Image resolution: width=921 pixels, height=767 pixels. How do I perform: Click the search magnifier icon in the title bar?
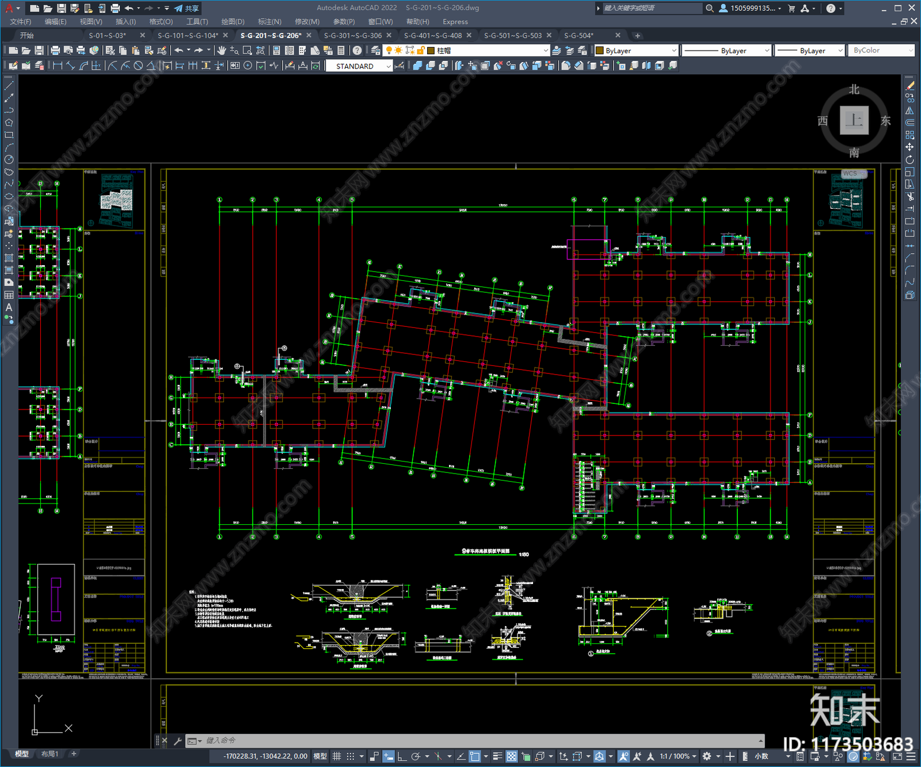click(x=710, y=8)
